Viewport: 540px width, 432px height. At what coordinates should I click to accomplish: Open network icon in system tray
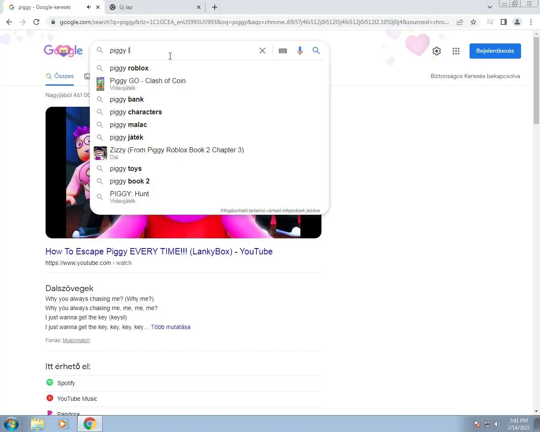(487, 424)
